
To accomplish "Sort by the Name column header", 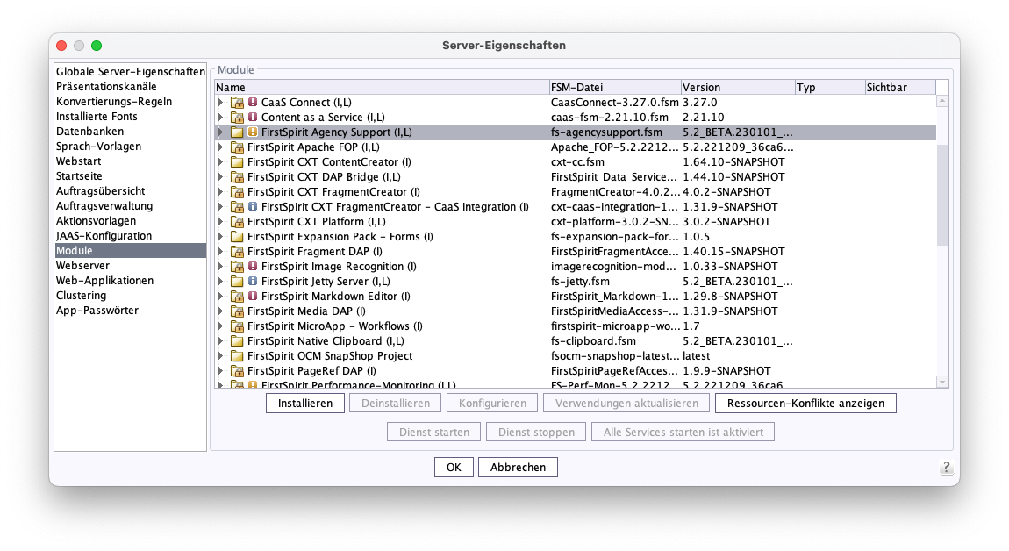I will coord(382,87).
